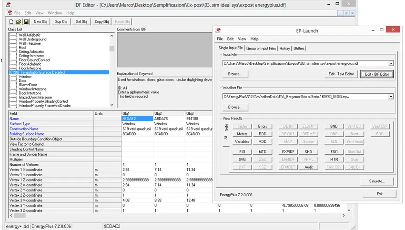Click the Construction Name field label

pyautogui.click(x=24, y=129)
